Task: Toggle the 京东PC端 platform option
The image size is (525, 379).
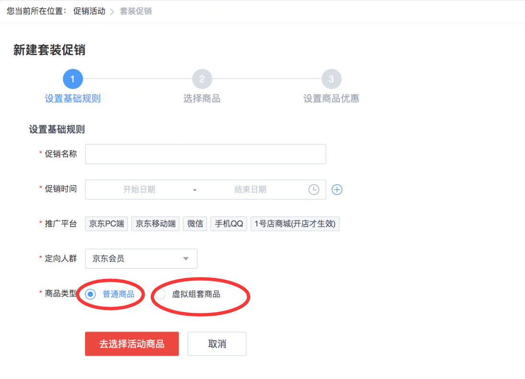Action: tap(106, 224)
